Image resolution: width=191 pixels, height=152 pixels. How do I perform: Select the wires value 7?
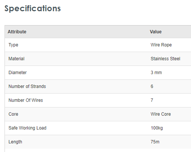coord(152,100)
